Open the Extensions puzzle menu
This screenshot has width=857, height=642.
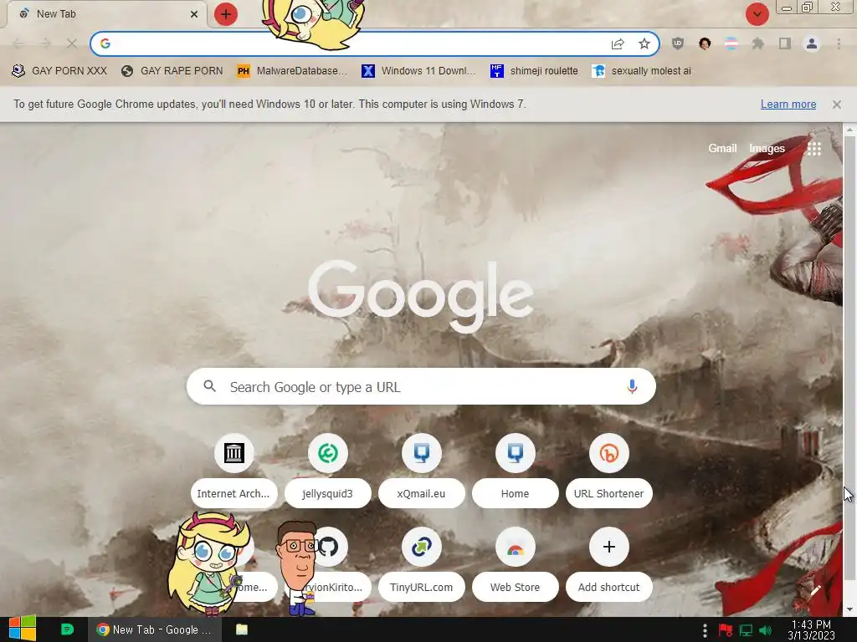pyautogui.click(x=758, y=43)
